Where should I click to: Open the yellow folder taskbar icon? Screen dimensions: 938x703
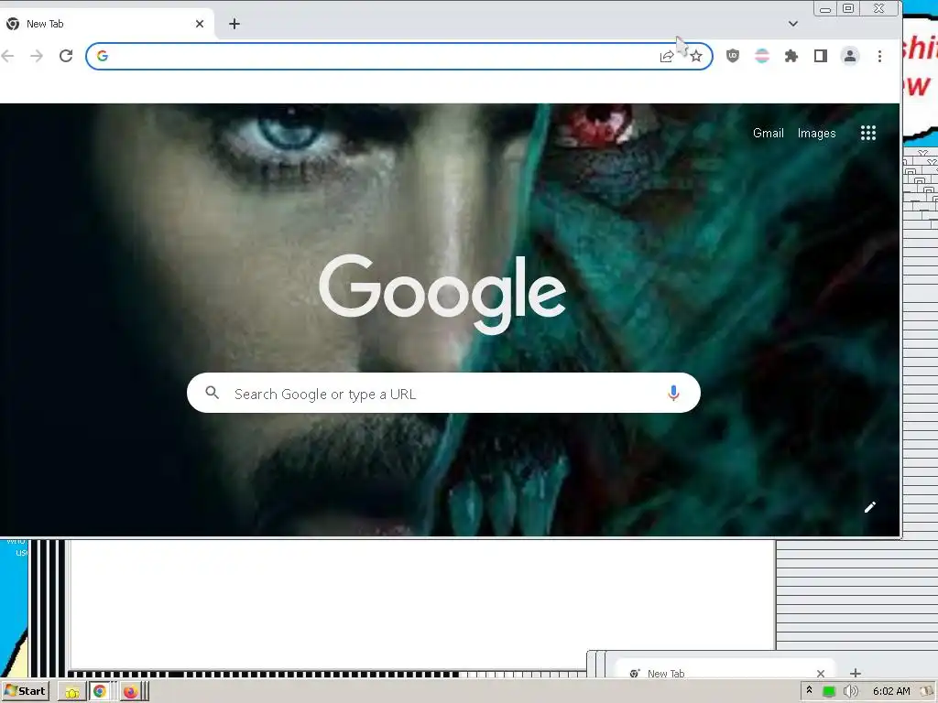tap(72, 692)
